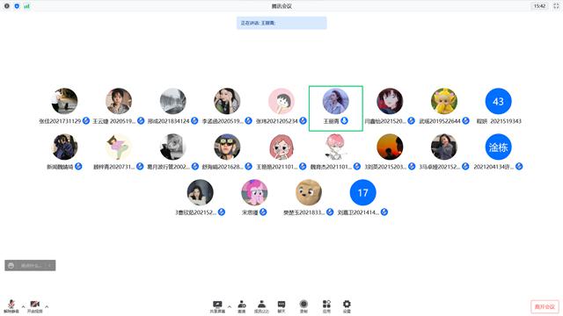Click the blue avatar labeled 17
The height and width of the screenshot is (316, 563).
click(x=362, y=193)
